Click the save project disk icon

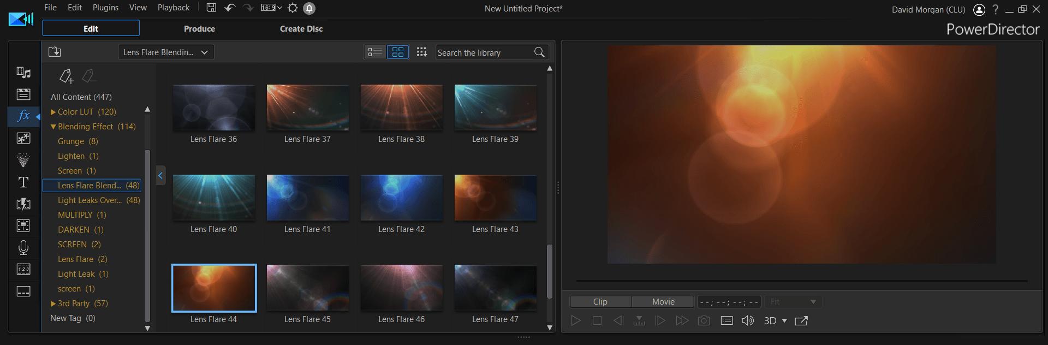211,8
